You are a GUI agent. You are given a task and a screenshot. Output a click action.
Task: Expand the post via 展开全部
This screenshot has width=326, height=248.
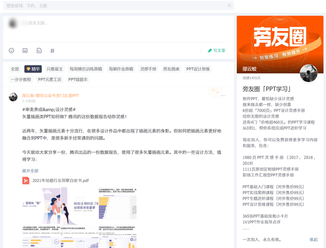(30, 171)
